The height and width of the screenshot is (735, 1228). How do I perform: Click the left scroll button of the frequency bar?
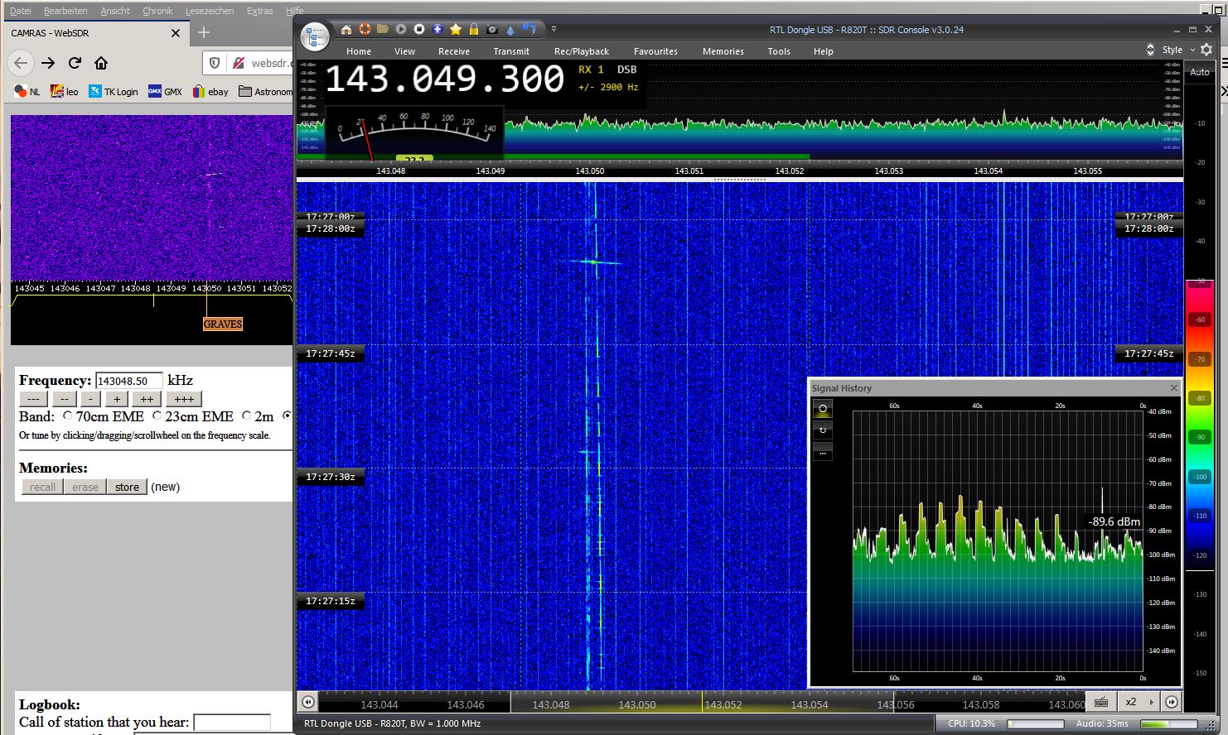click(x=307, y=702)
